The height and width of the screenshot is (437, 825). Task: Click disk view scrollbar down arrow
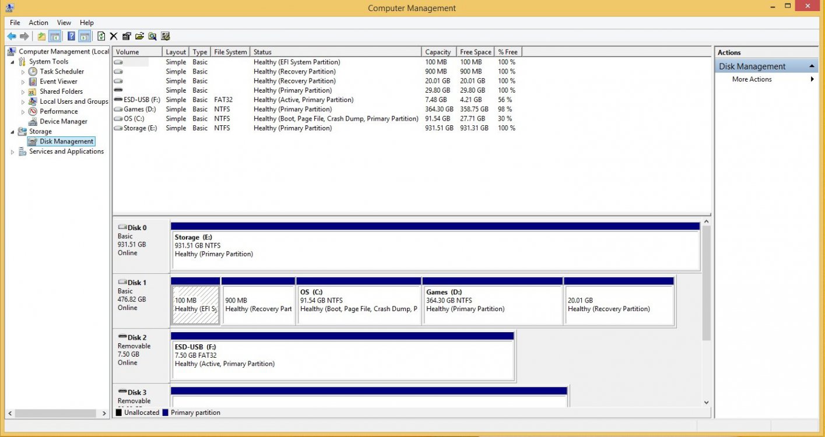[x=707, y=402]
